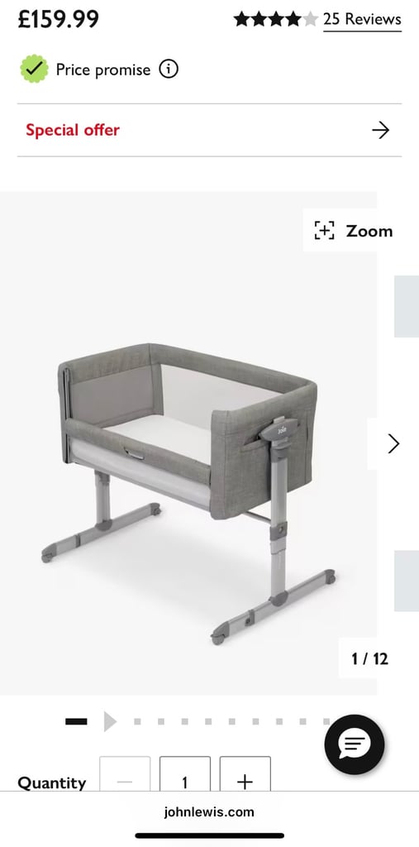Jump to the sixth carousel dot

pyautogui.click(x=255, y=721)
